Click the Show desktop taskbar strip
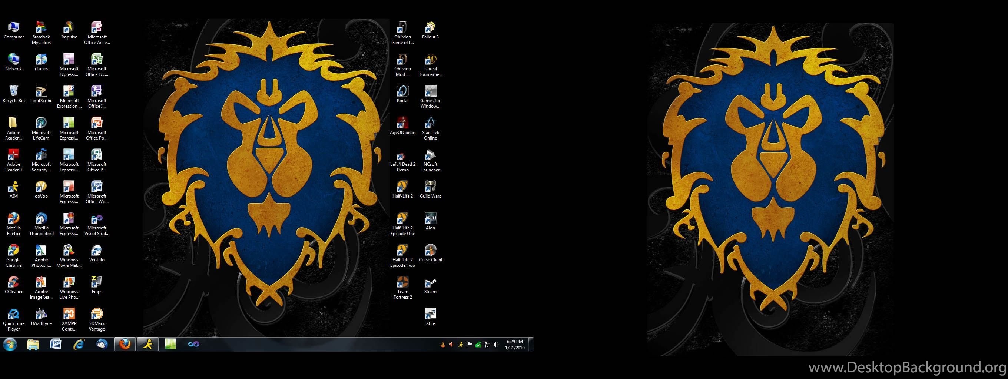The height and width of the screenshot is (379, 1008). [x=531, y=344]
